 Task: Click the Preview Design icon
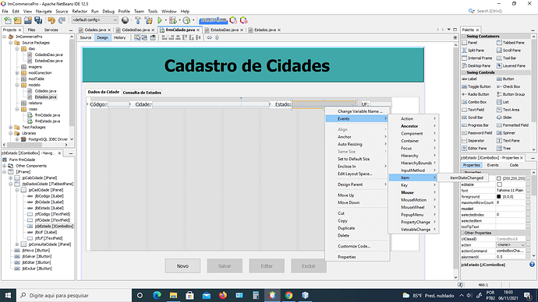[153, 37]
